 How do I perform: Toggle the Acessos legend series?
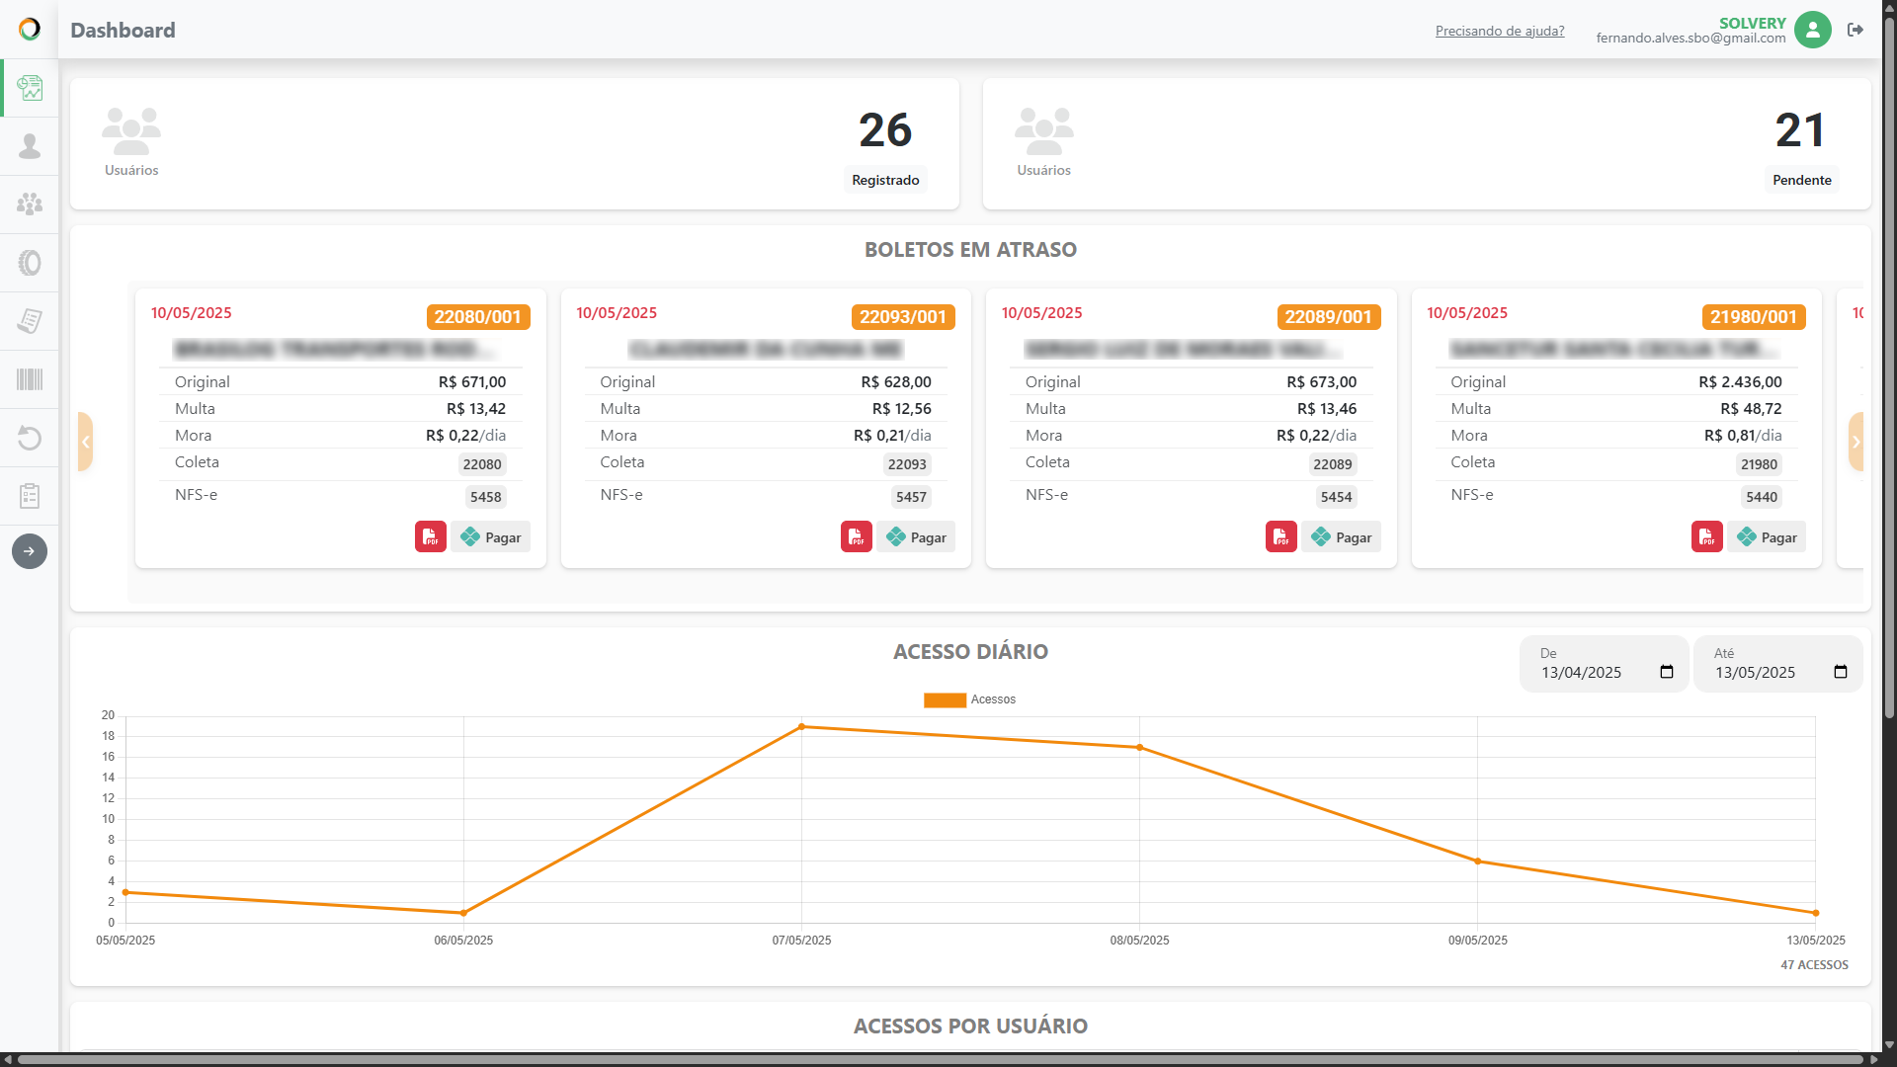point(969,699)
